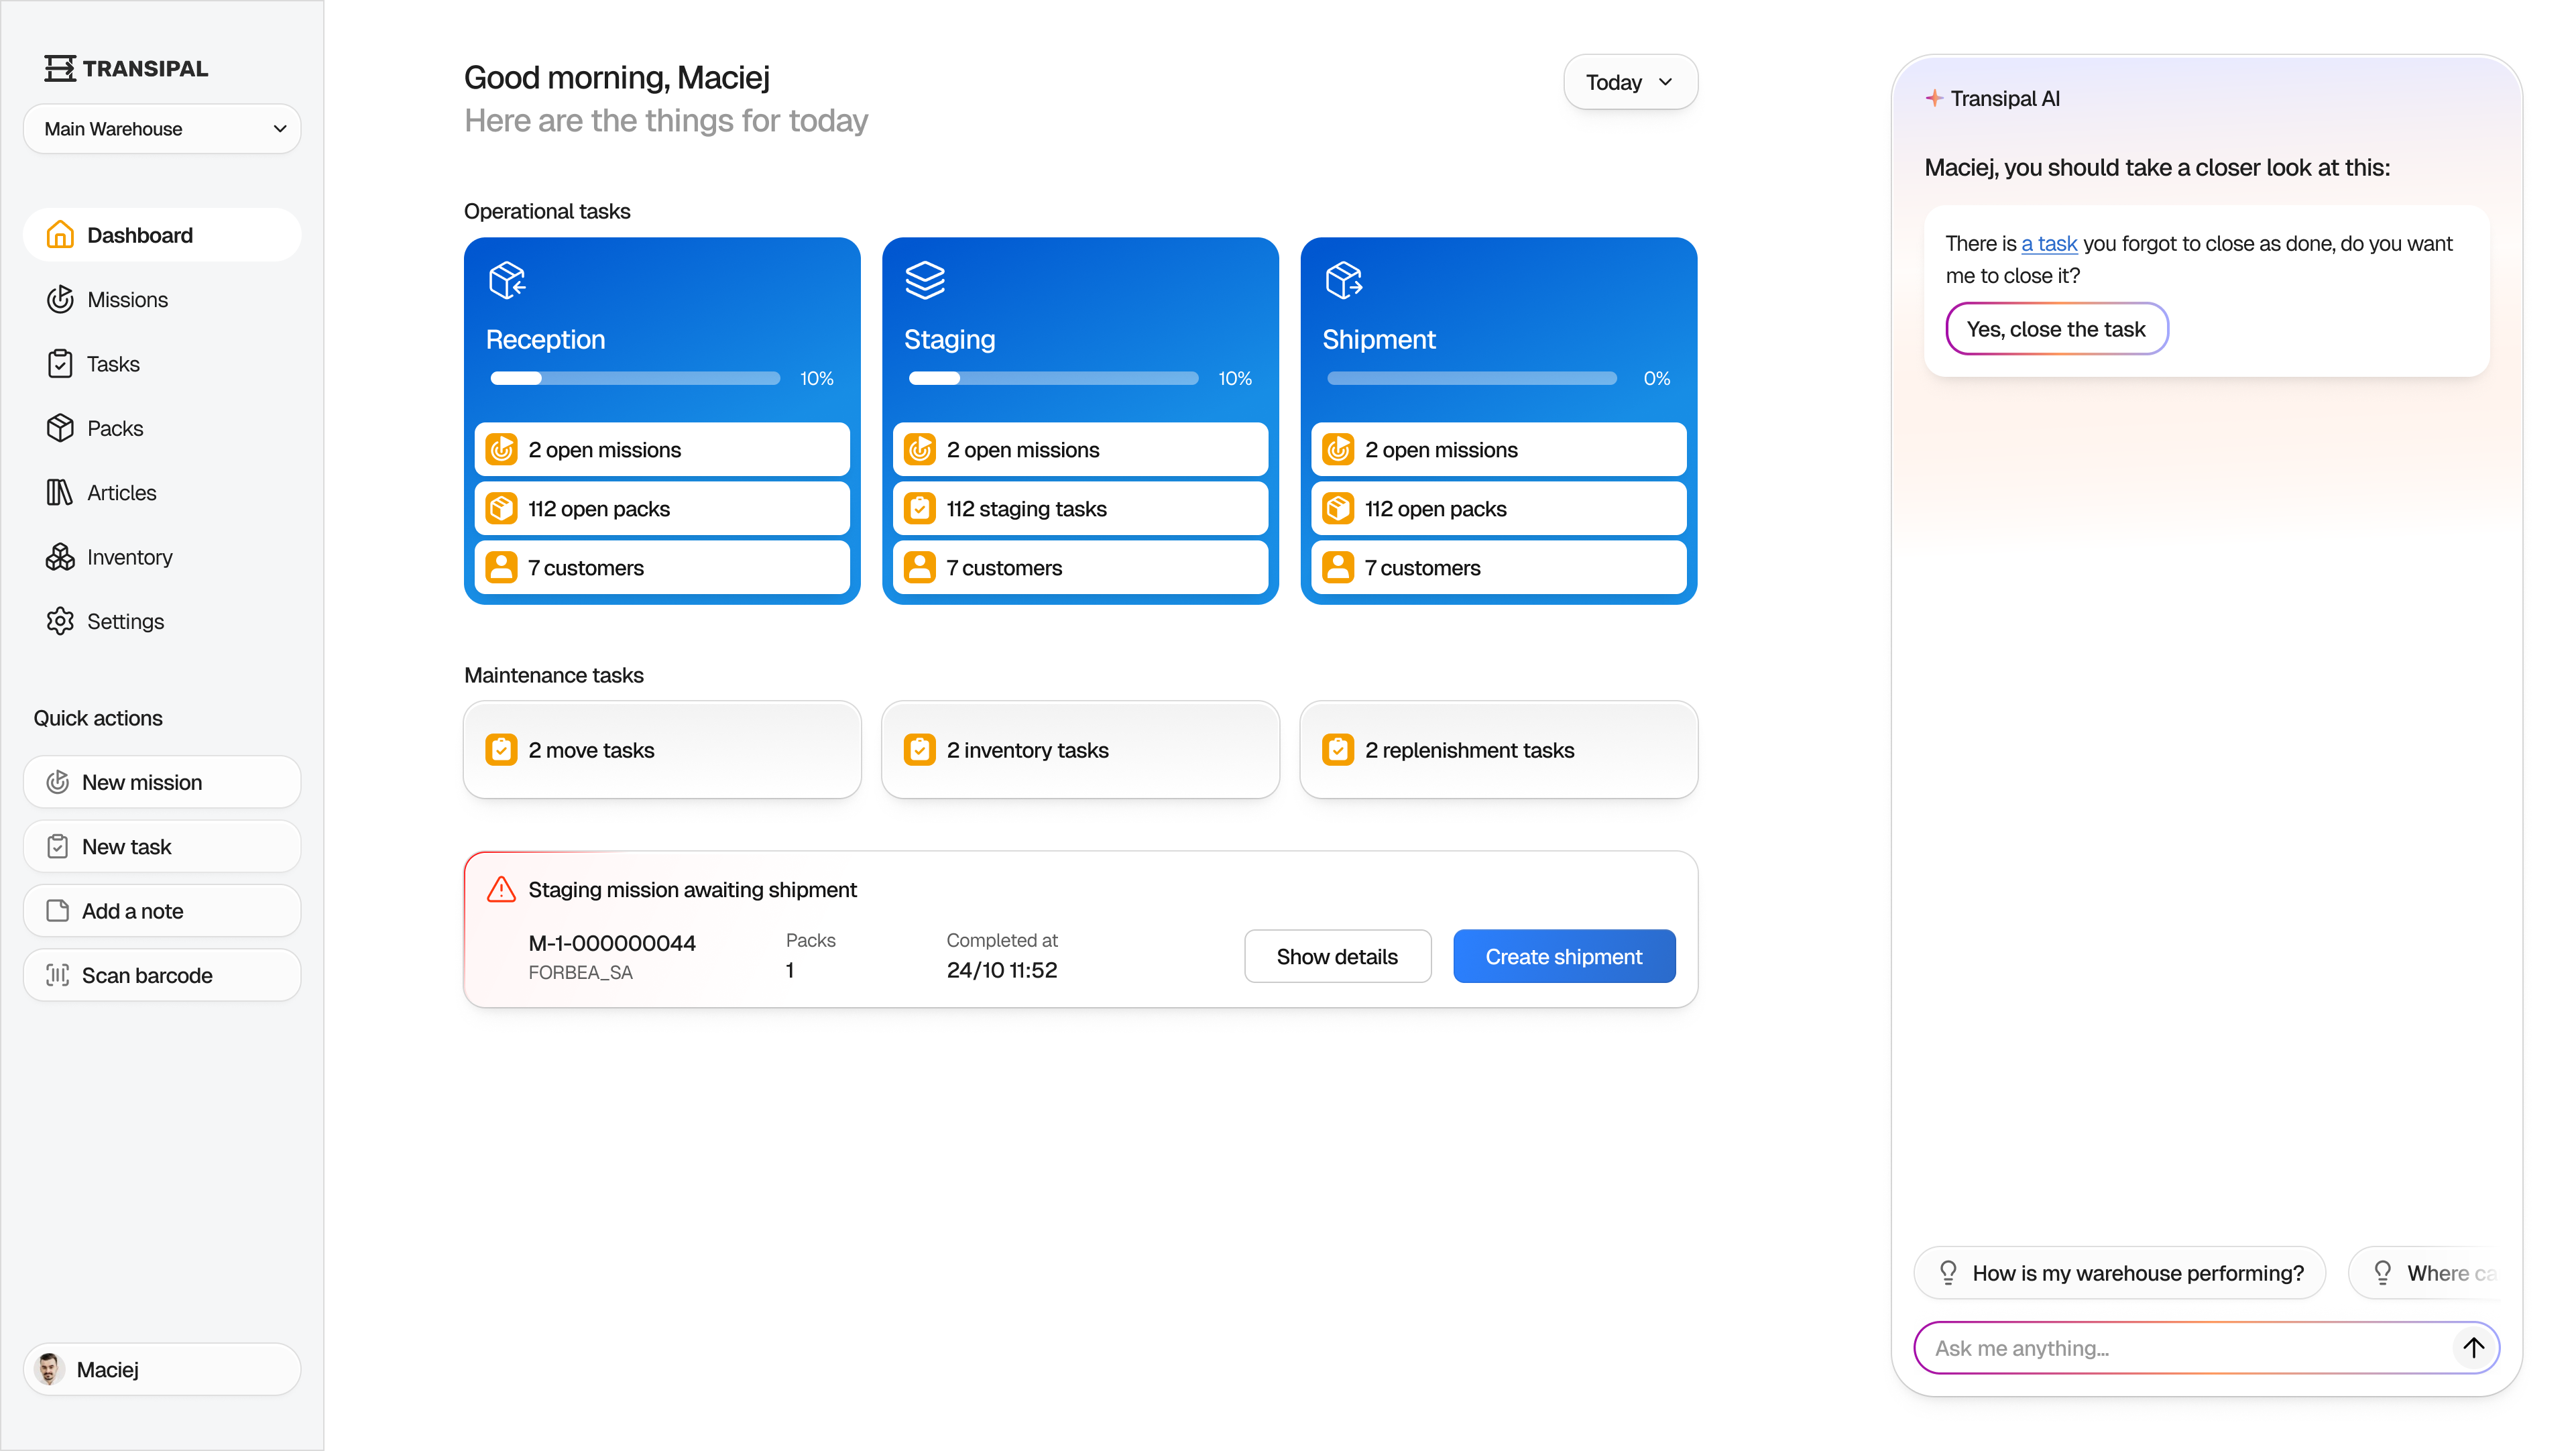
Task: Open Missions from the sidebar
Action: (x=162, y=299)
